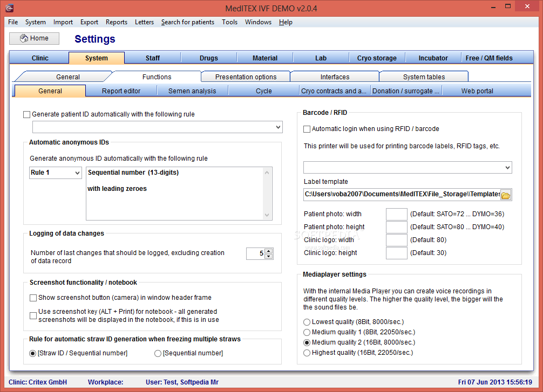Open the Help menu

coord(286,22)
